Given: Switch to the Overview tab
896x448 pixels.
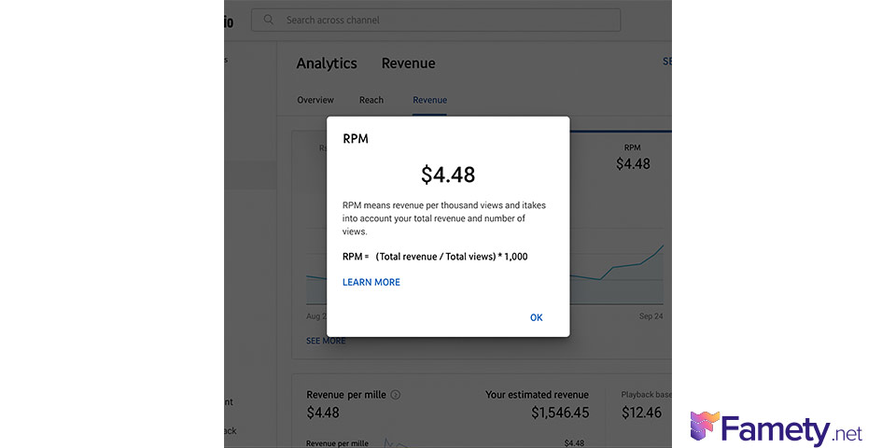Looking at the screenshot, I should tap(315, 100).
